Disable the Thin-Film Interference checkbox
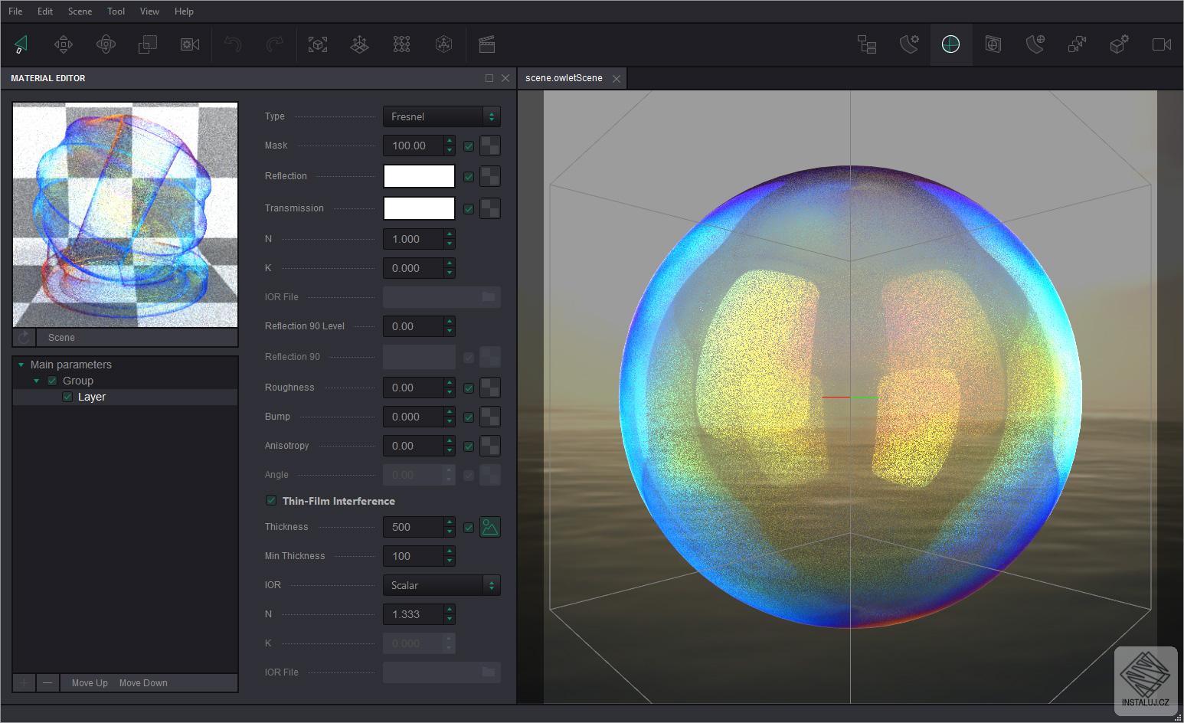Viewport: 1184px width, 723px height. point(271,501)
